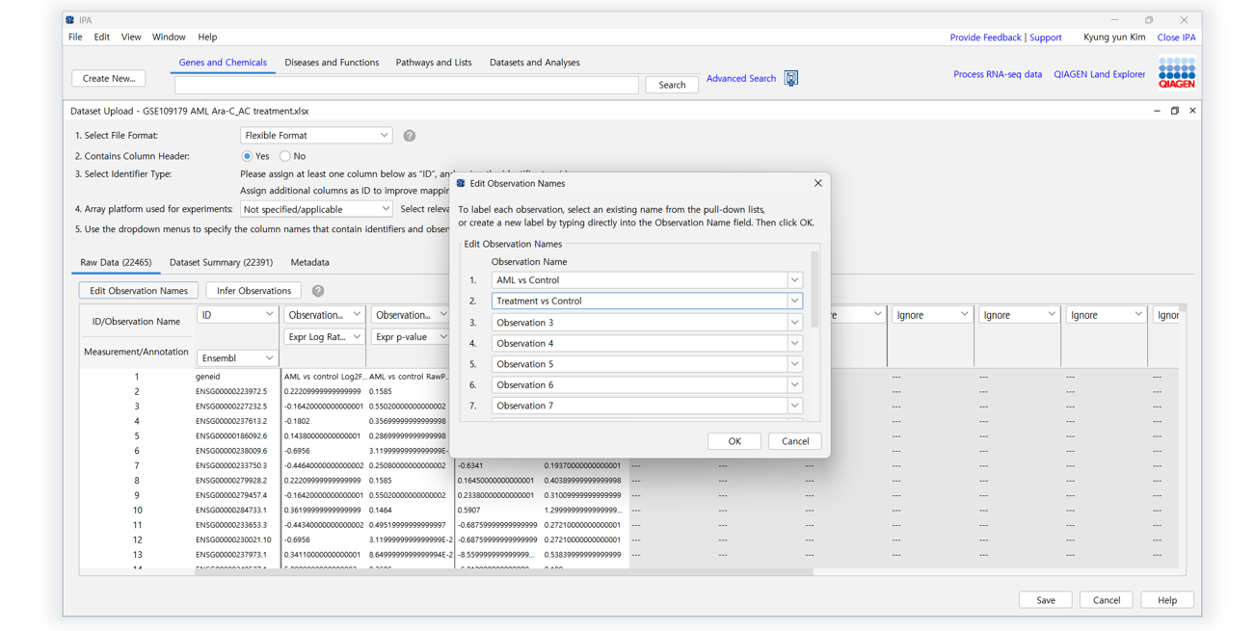This screenshot has width=1255, height=631.
Task: Click Infer Observations button
Action: pos(254,291)
